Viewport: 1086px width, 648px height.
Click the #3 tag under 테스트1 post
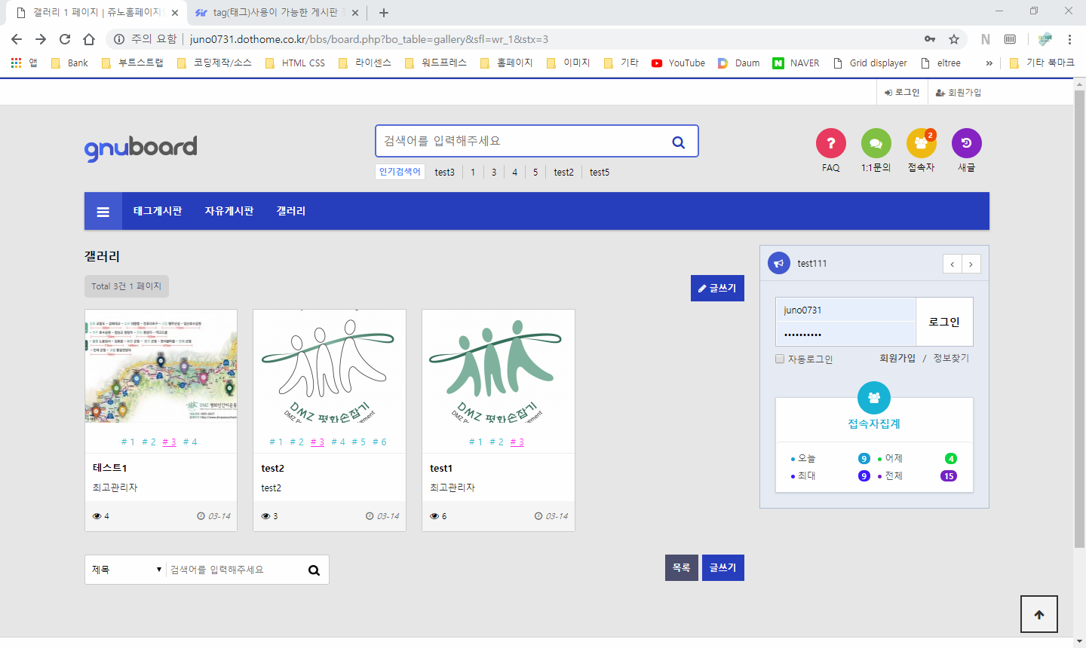pos(169,442)
